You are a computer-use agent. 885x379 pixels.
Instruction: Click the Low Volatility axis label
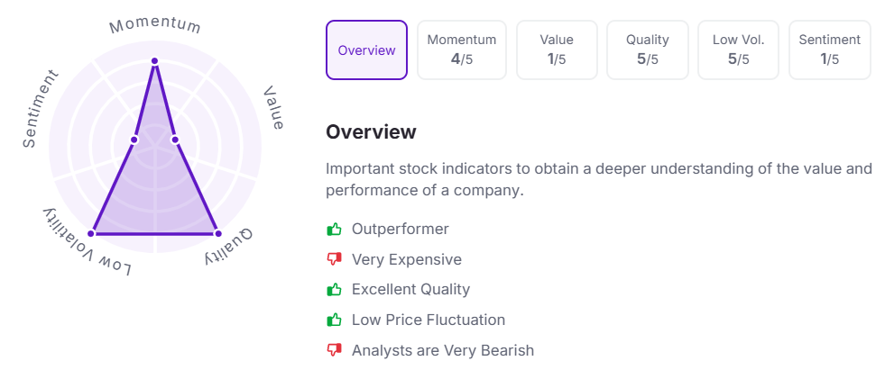pos(88,243)
